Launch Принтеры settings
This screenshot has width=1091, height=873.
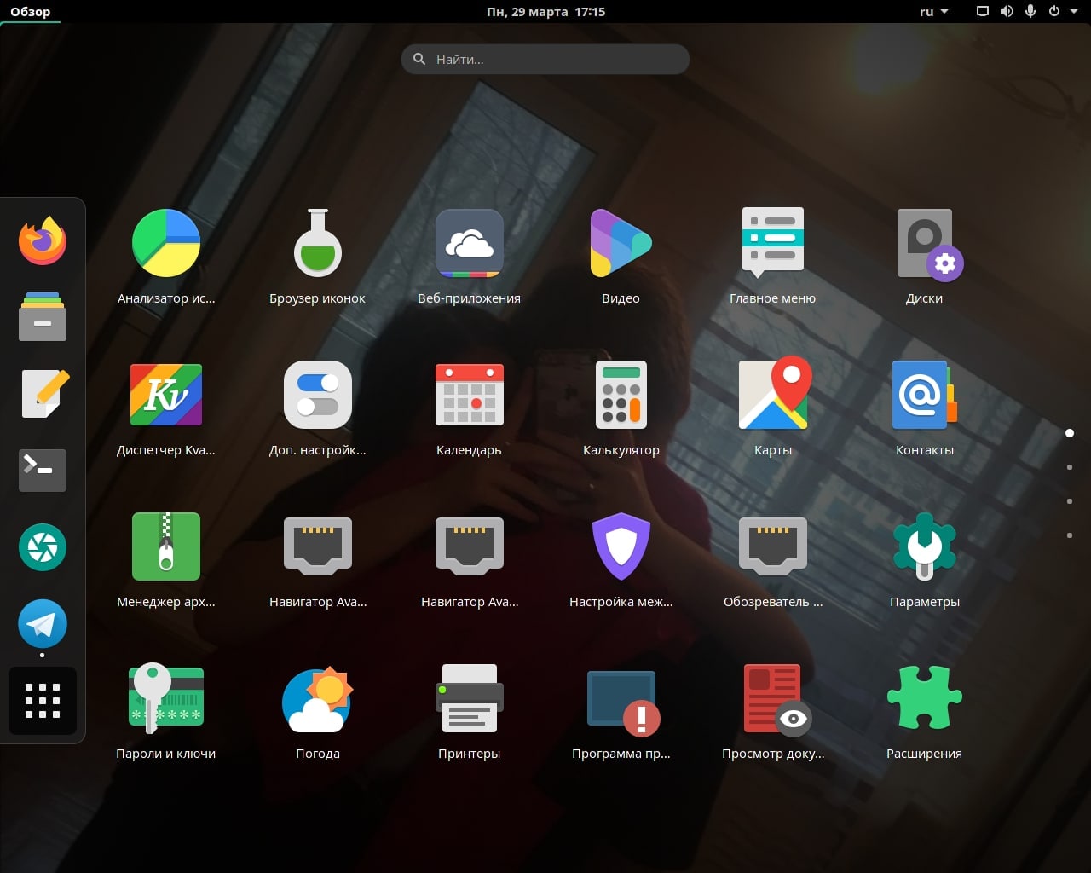click(470, 711)
